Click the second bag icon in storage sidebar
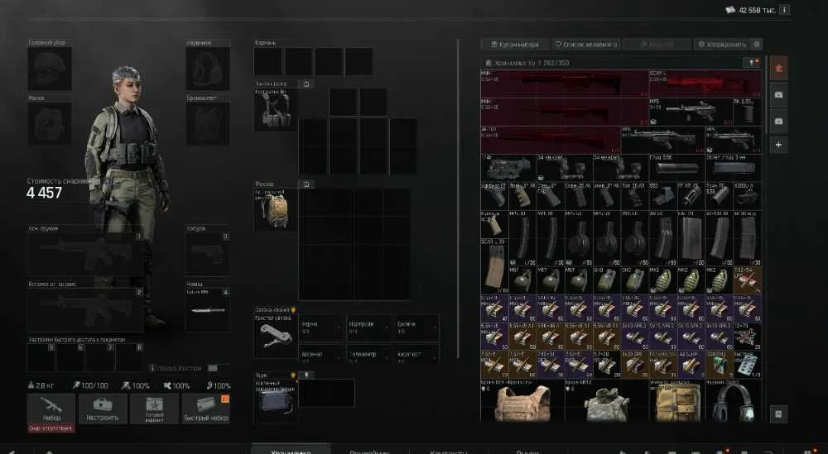This screenshot has height=454, width=828. (778, 121)
